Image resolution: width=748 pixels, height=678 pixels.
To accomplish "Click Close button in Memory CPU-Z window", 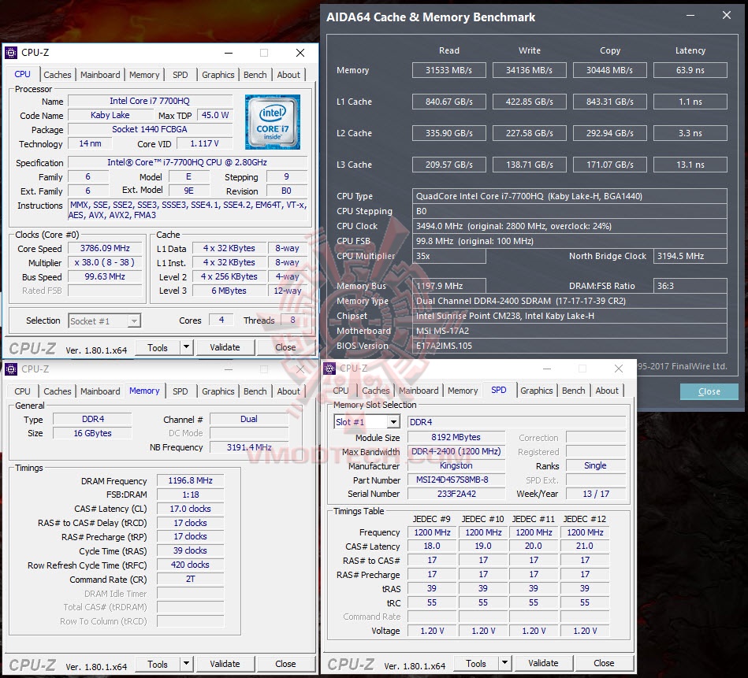I will point(285,664).
